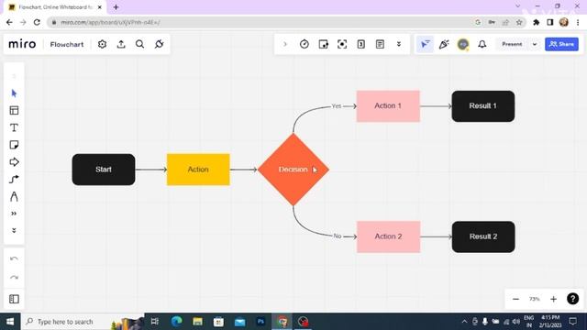Bookmark this page with star icon
This screenshot has height=330, width=587.
click(519, 22)
